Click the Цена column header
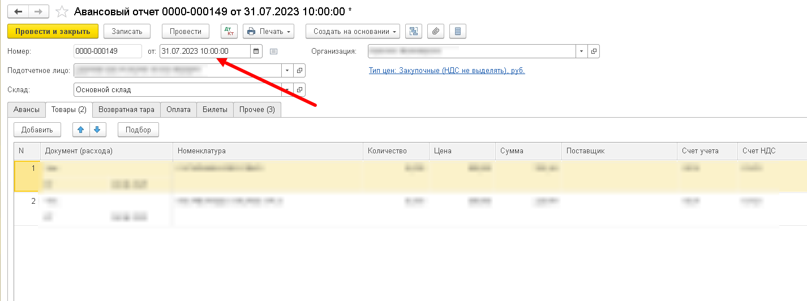 tap(462, 151)
